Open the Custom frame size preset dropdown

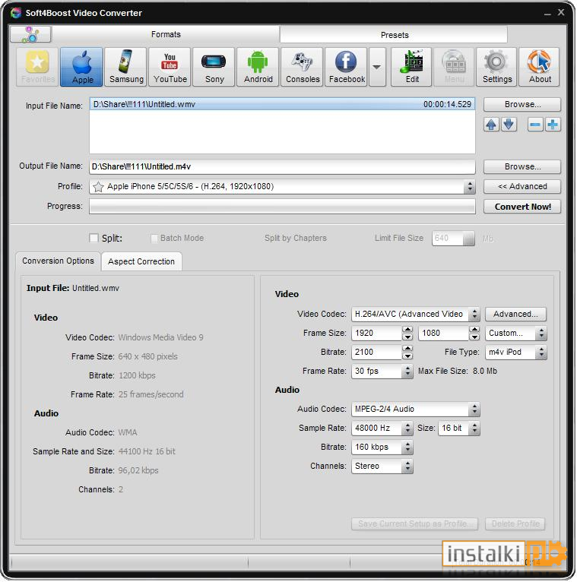click(x=541, y=334)
